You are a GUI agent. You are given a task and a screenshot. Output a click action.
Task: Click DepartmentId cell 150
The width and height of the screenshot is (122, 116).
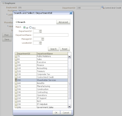(x=27, y=80)
